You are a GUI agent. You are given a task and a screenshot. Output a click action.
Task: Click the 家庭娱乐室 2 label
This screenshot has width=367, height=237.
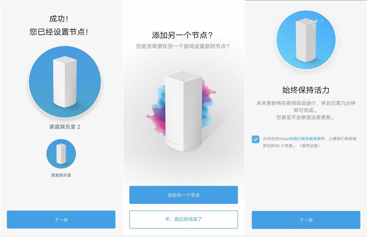coord(65,127)
